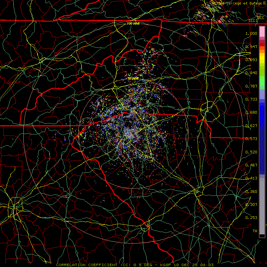Pick the lavender segment of the color bar
Viewport: 267px width, 267px height.
[262, 94]
